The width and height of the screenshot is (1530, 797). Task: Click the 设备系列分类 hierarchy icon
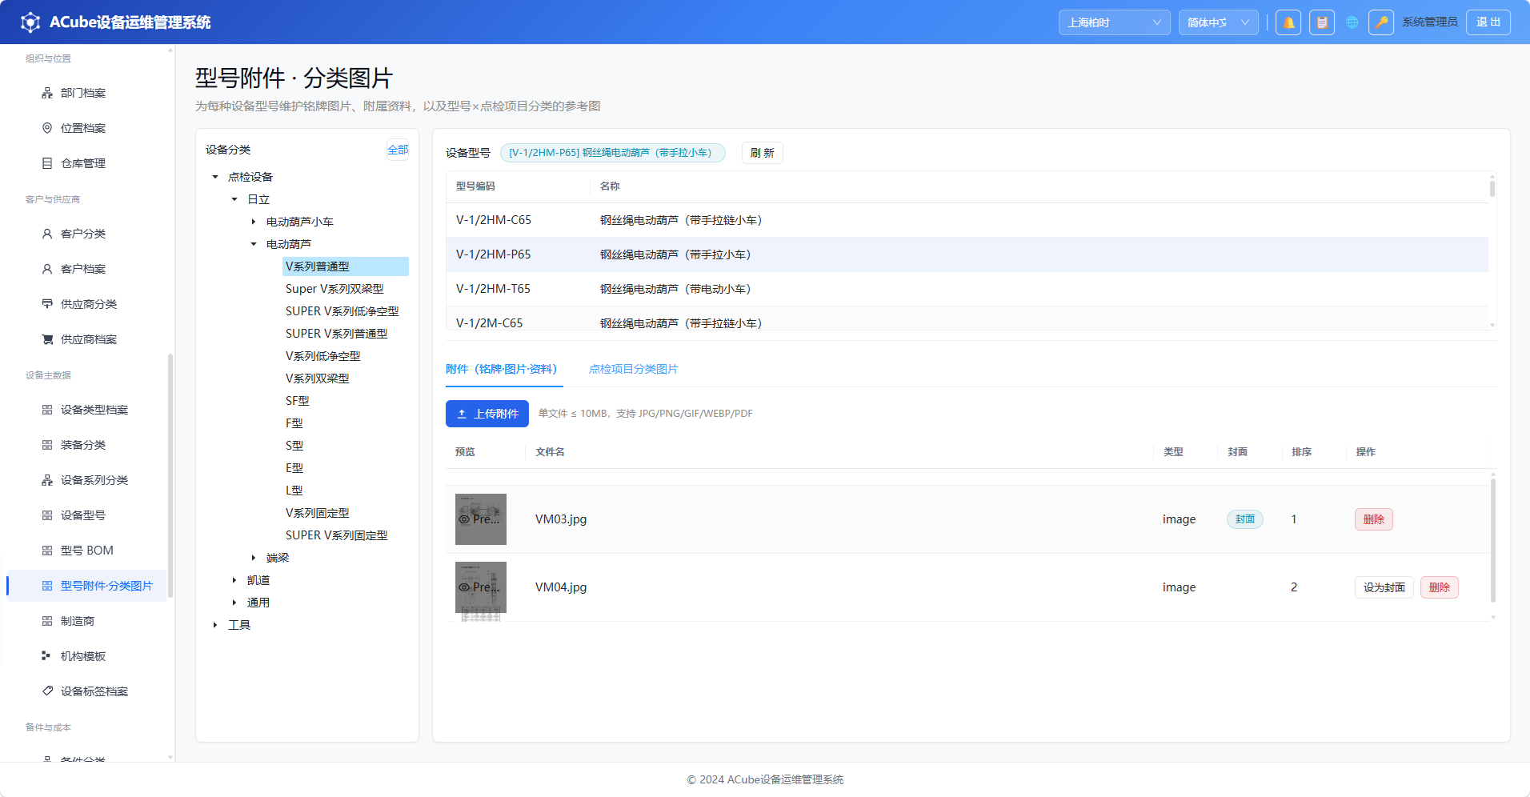point(47,480)
